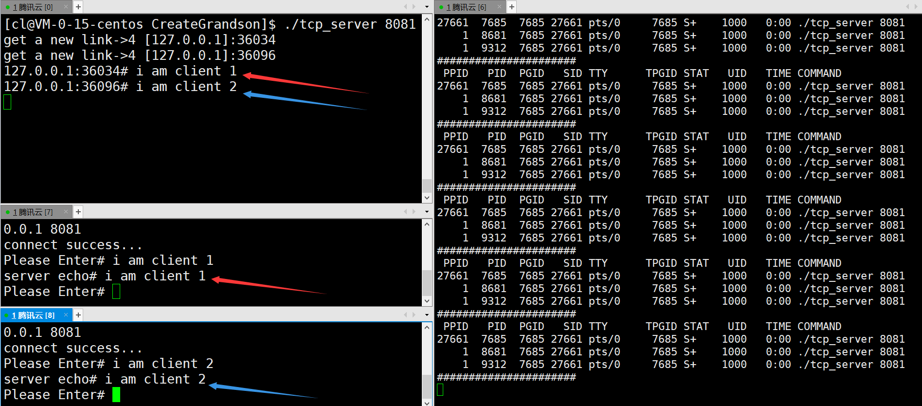Viewport: 922px width, 406px height.
Task: Open tab list dropdown of [7] pane
Action: [427, 212]
